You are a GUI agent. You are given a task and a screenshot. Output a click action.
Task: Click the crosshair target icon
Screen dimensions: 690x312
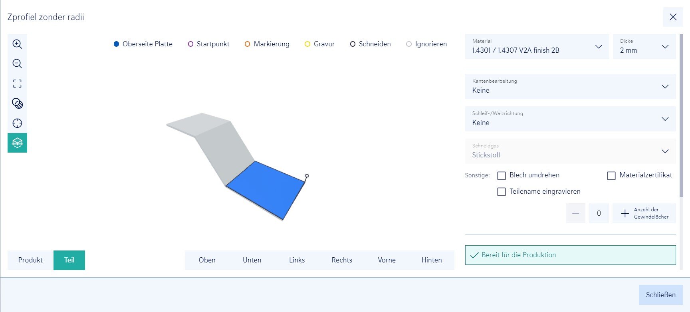[17, 123]
